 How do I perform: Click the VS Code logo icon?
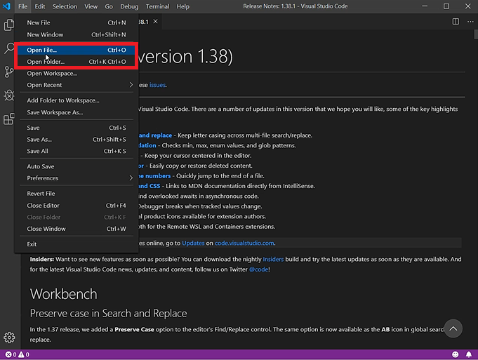pos(6,6)
